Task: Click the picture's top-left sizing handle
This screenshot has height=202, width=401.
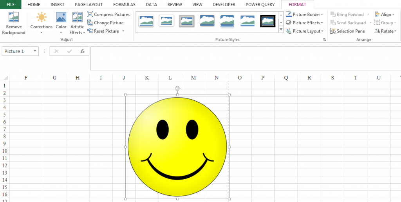Action: tap(125, 95)
